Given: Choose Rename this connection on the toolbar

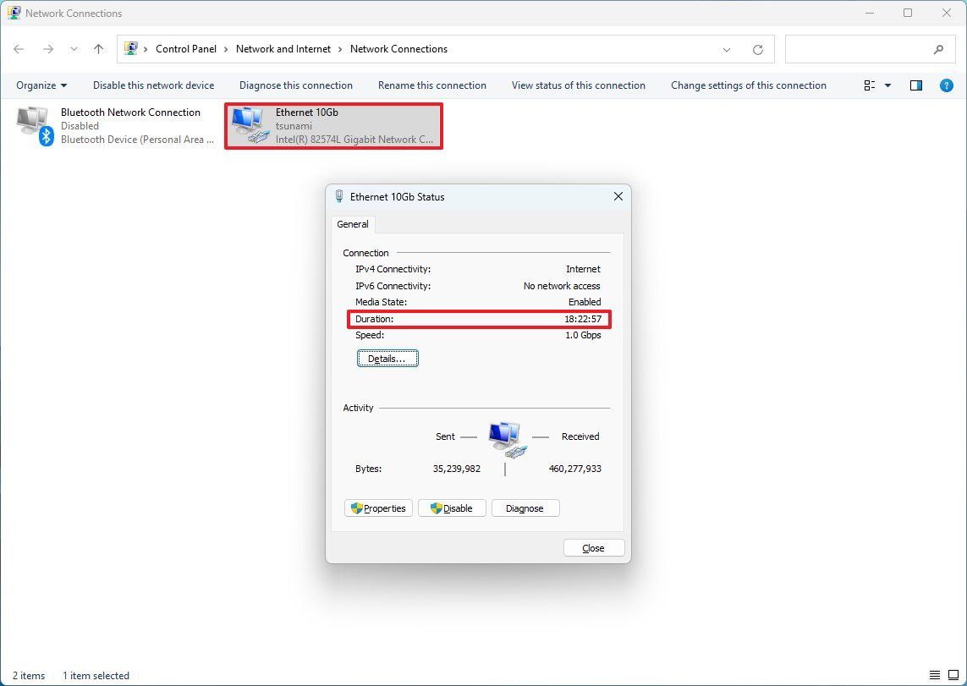Looking at the screenshot, I should [432, 85].
